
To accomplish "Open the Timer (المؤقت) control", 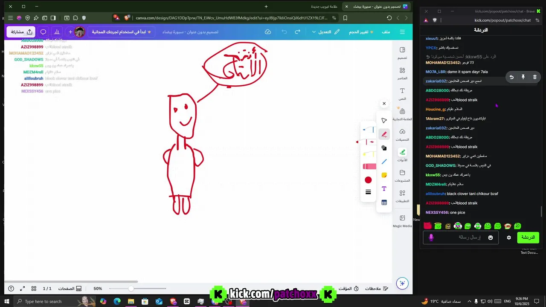I will 349,289.
